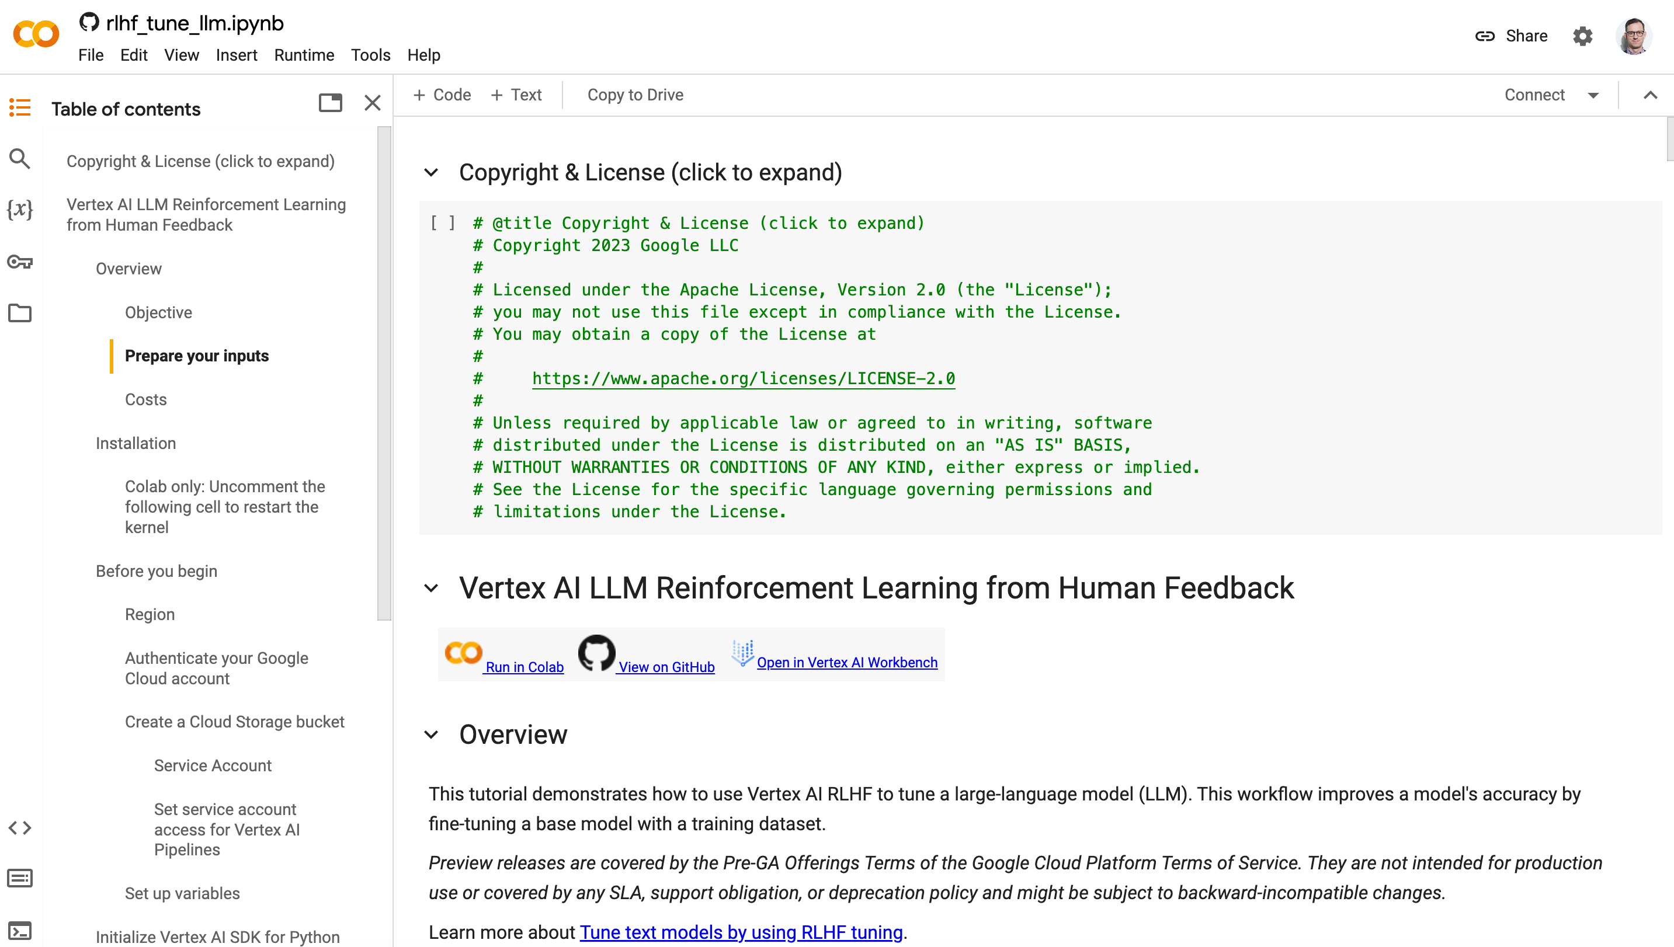Viewport: 1674px width, 947px height.
Task: Follow Tune text models by using RLHF tuning link
Action: [x=741, y=932]
